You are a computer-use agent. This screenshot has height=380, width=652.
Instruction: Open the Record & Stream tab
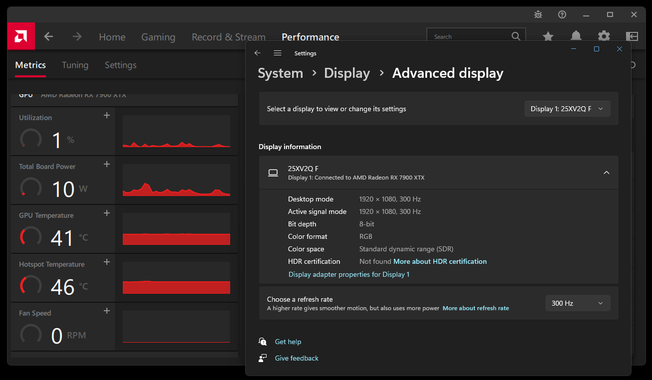click(x=229, y=37)
